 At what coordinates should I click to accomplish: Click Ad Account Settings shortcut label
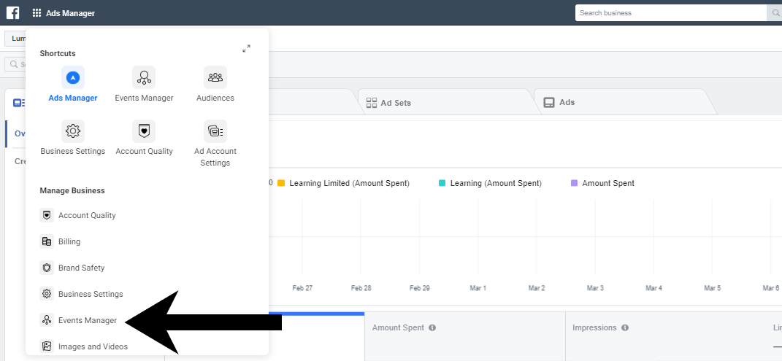215,157
